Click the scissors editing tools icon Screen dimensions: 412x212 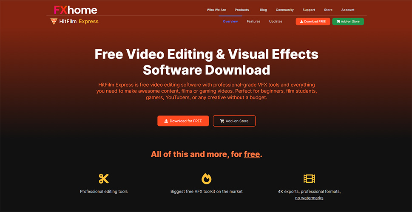(104, 178)
